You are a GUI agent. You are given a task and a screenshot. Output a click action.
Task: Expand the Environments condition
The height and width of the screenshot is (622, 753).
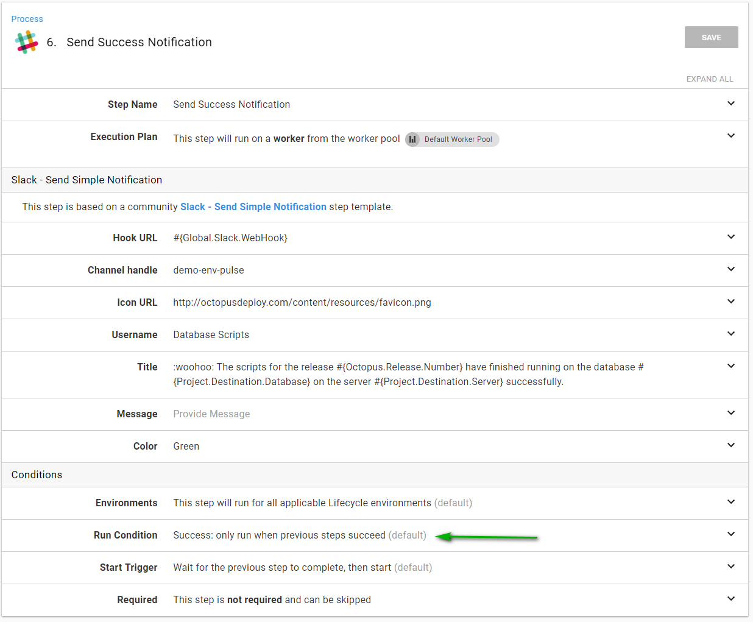coord(730,502)
